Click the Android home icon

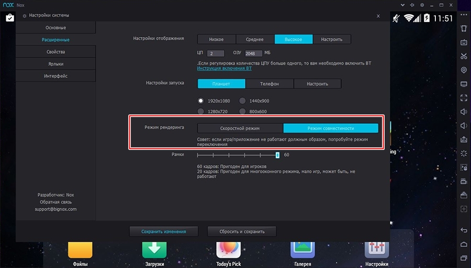pos(464,244)
